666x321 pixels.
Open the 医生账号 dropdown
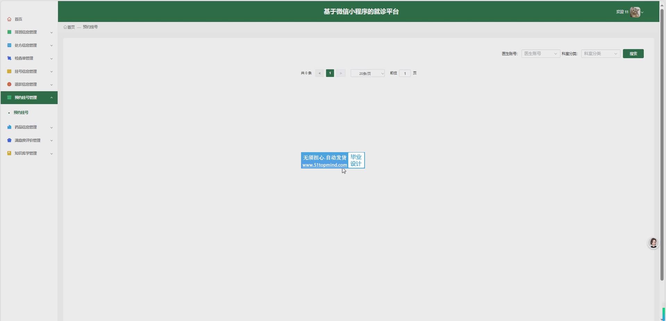(540, 53)
